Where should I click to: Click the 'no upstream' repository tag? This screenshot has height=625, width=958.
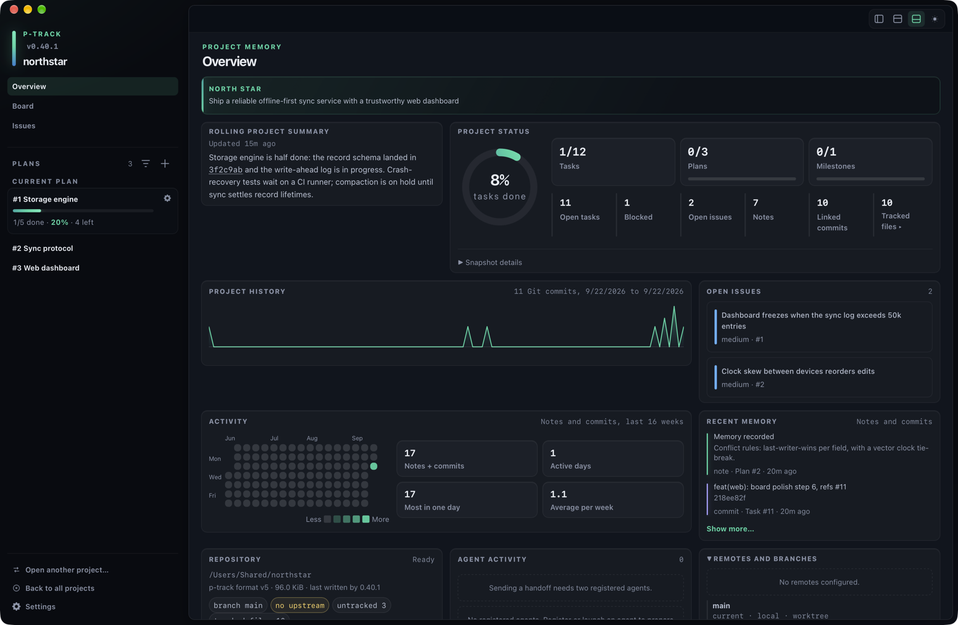(299, 606)
